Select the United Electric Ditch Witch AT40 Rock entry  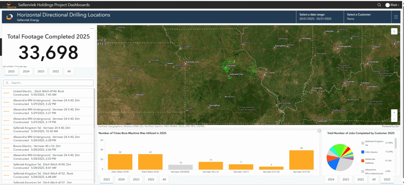(x=49, y=93)
